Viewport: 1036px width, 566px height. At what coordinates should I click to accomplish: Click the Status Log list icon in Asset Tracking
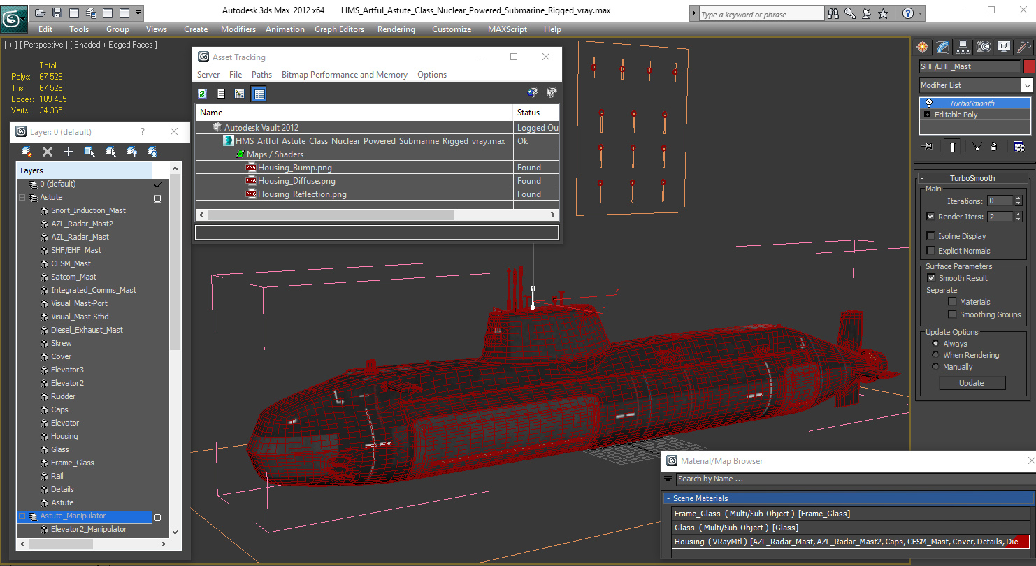coord(221,94)
